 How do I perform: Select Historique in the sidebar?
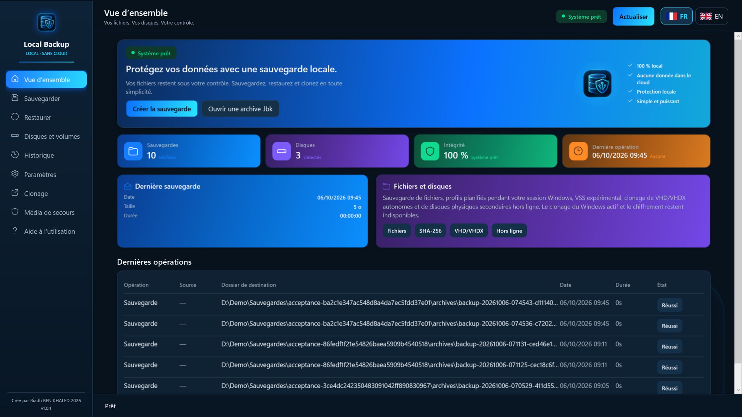coord(46,155)
